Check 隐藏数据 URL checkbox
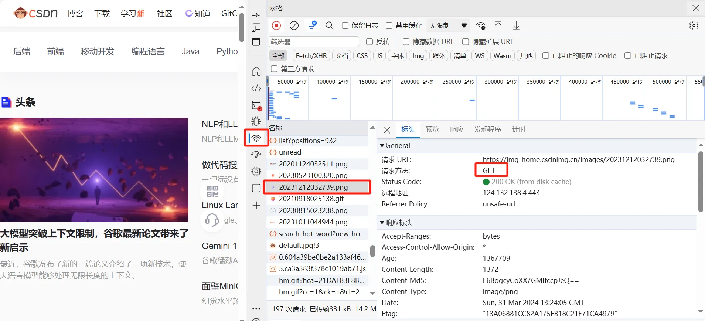Screen dimensions: 705x321 406,42
